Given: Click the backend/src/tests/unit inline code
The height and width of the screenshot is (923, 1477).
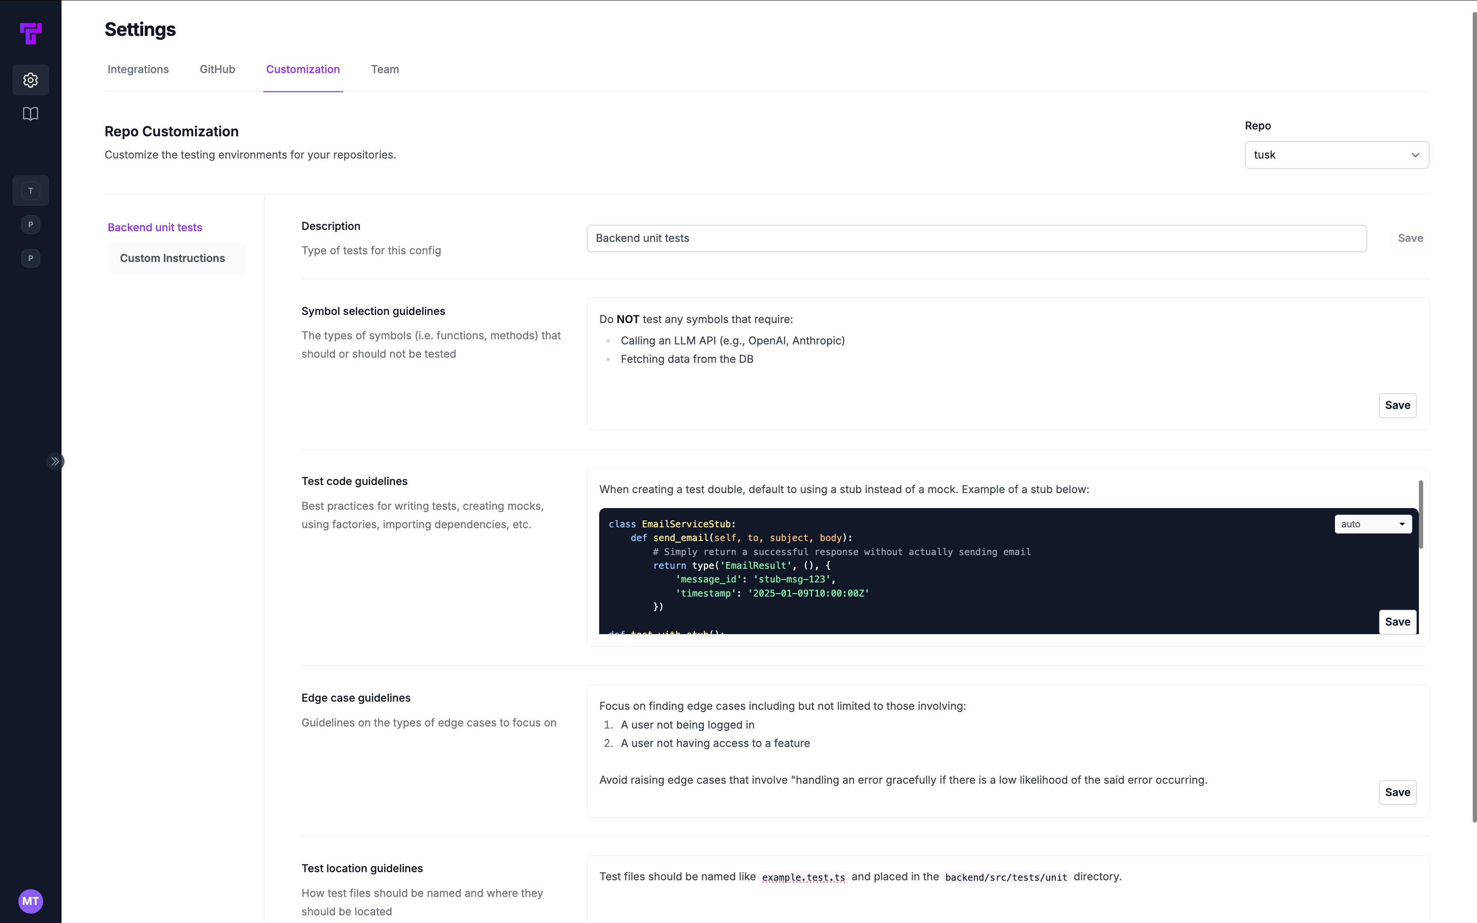Looking at the screenshot, I should [1006, 877].
